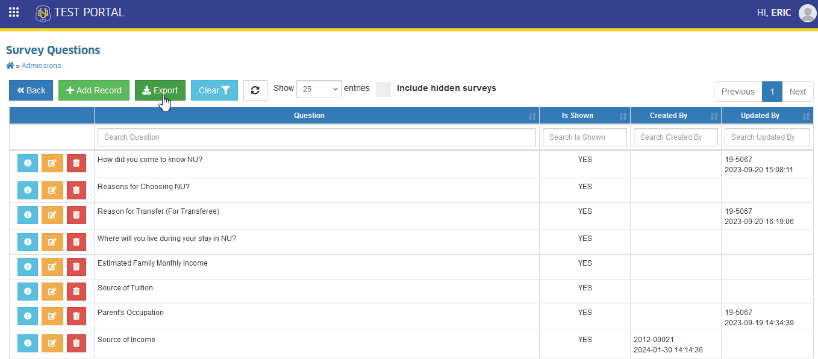Image resolution: width=818 pixels, height=359 pixels.
Task: Open the apps grid menu icon
Action: point(14,12)
